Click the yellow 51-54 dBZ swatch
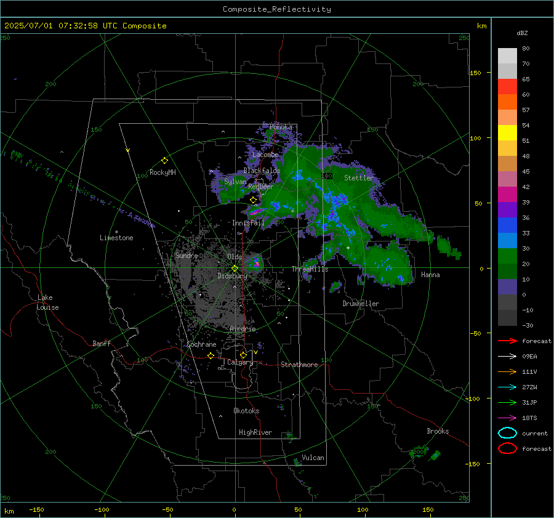The image size is (554, 518). pos(507,133)
